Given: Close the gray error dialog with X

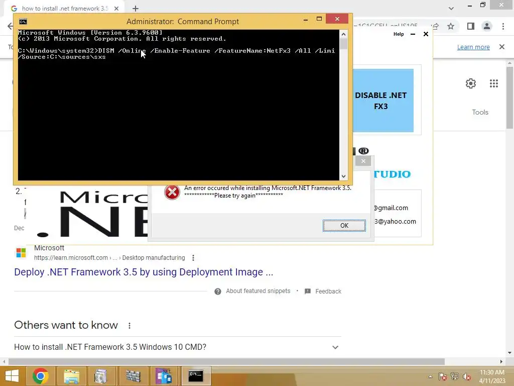Looking at the screenshot, I should click(x=363, y=161).
